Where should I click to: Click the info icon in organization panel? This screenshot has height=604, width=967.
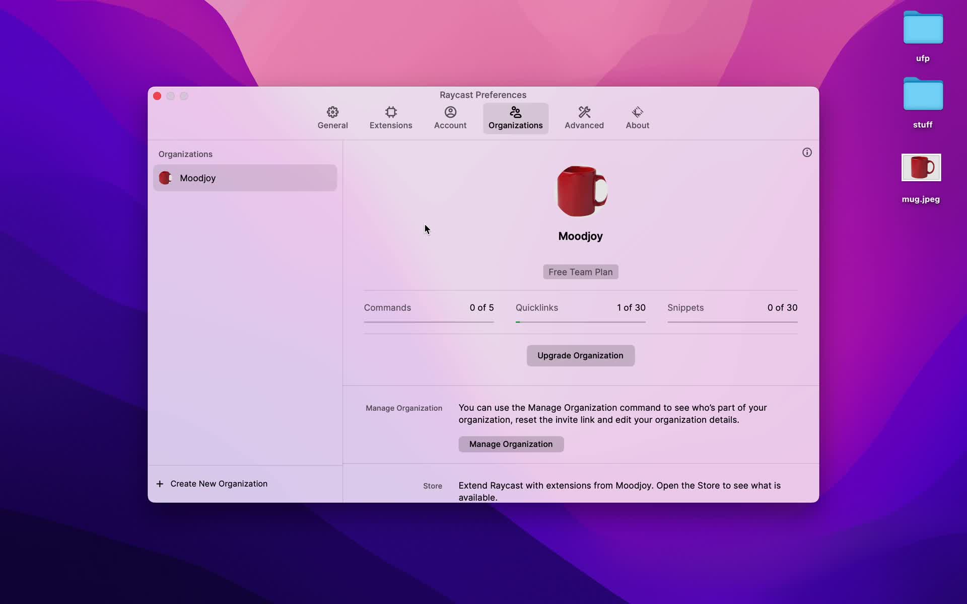[x=807, y=153]
